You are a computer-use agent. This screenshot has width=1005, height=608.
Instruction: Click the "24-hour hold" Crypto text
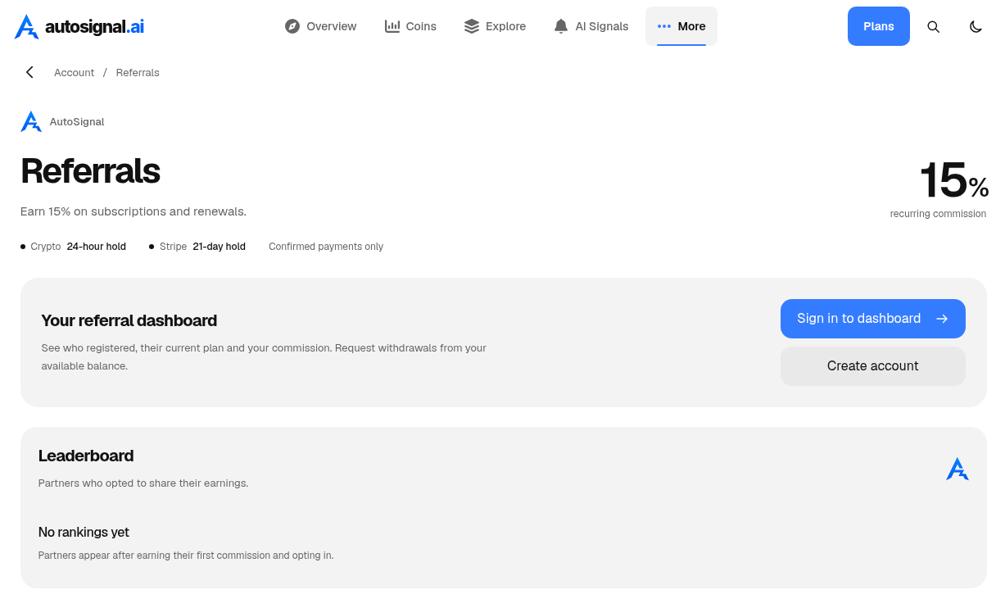[97, 247]
